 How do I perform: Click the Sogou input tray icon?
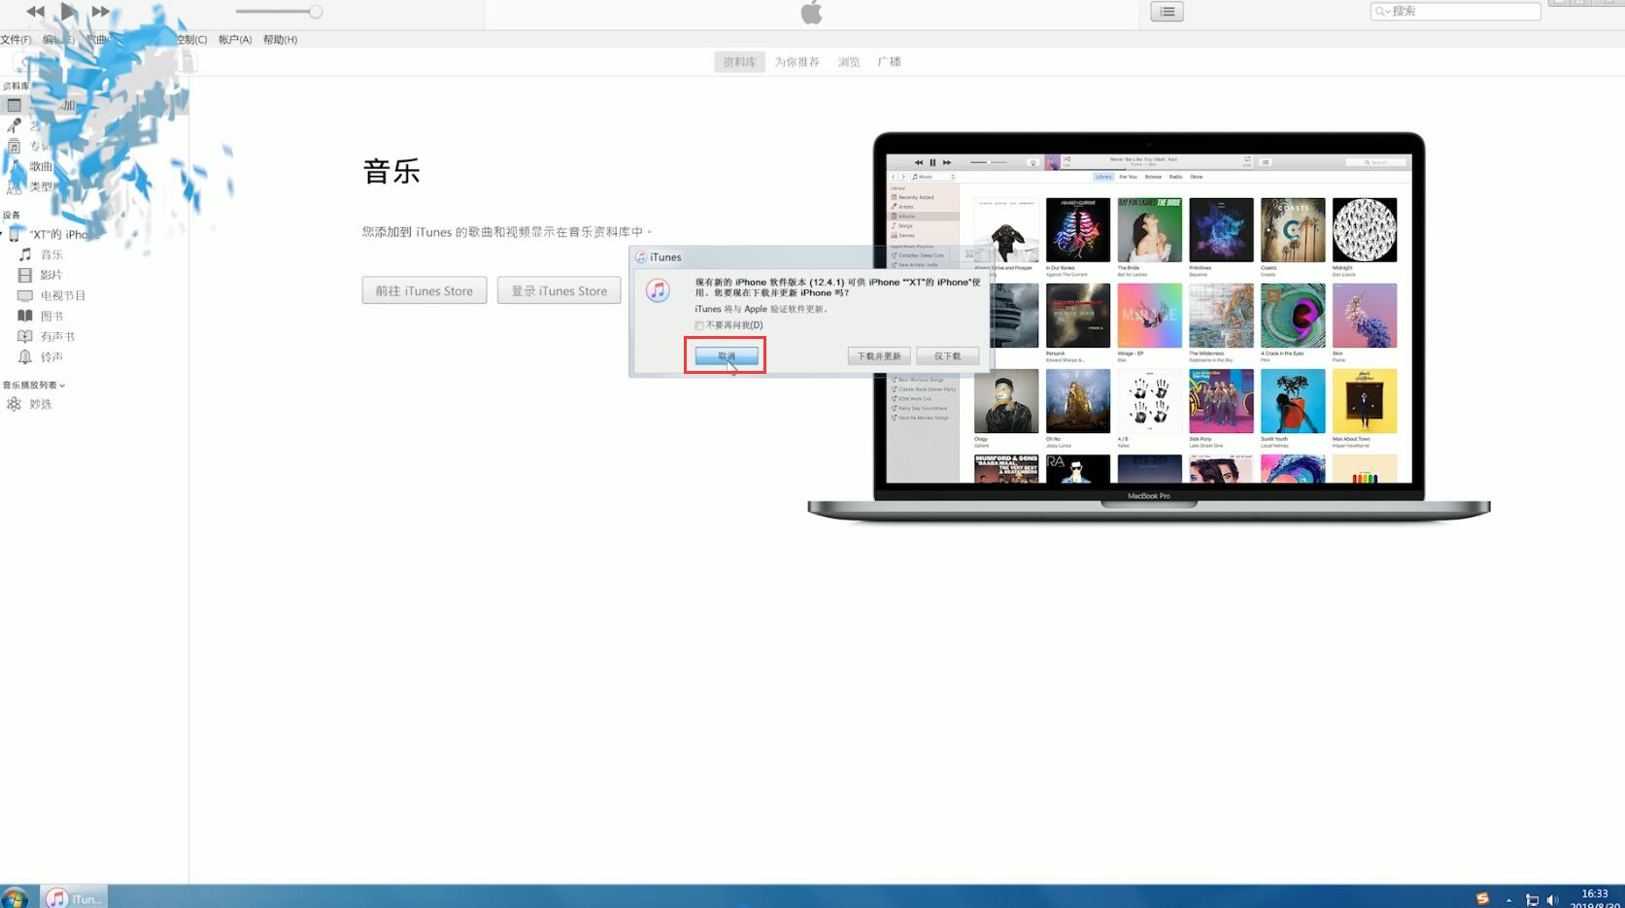pos(1482,899)
